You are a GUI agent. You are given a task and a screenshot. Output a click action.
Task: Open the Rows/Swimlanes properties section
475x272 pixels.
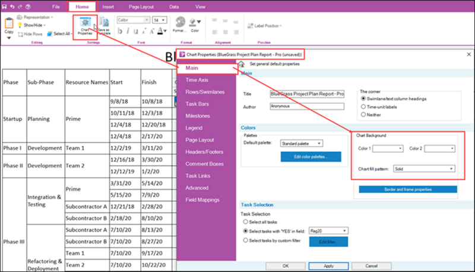click(x=206, y=92)
